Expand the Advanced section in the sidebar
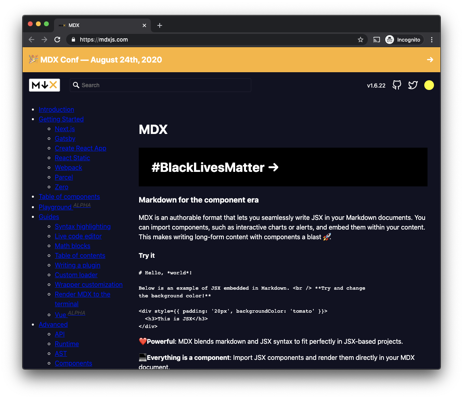463x399 pixels. (53, 324)
